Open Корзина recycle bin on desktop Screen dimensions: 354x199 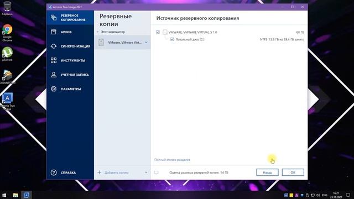[7, 8]
